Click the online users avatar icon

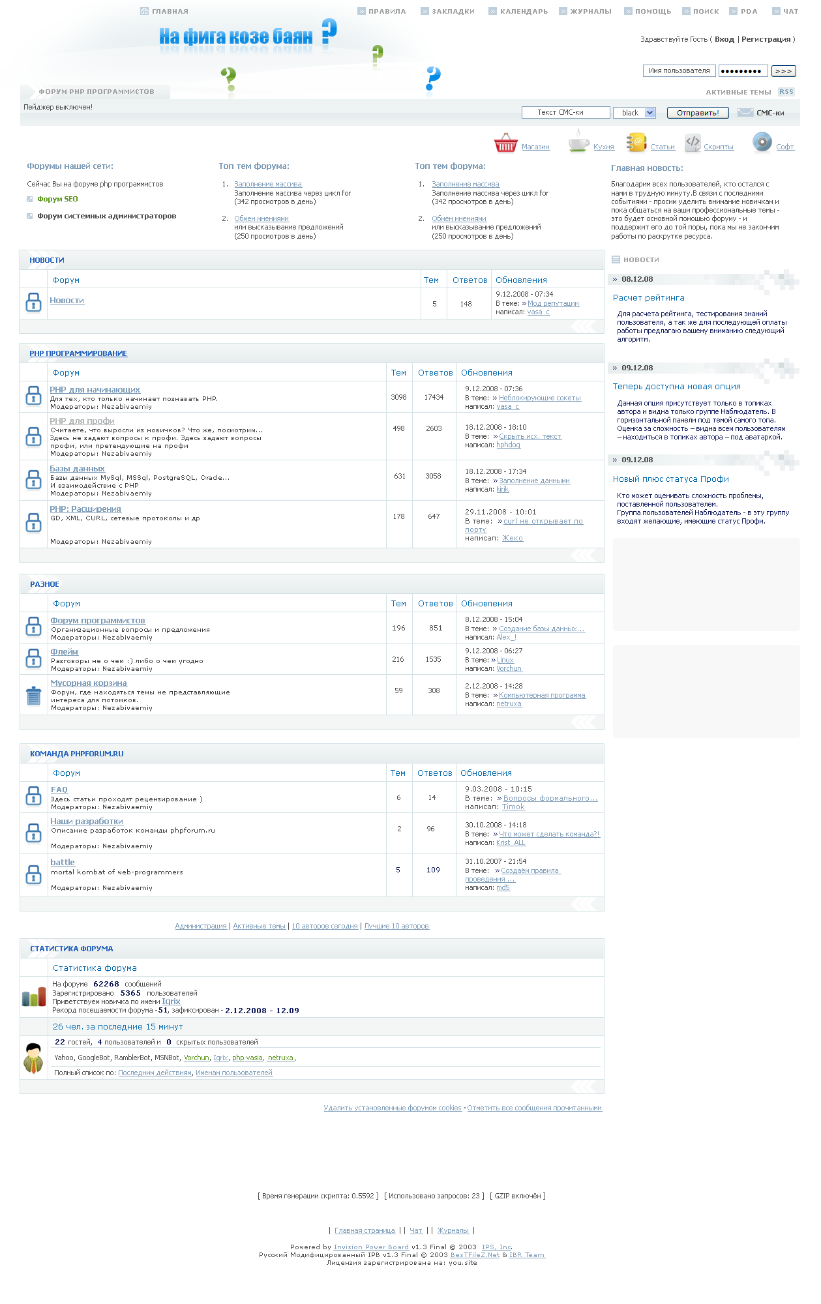(33, 1058)
